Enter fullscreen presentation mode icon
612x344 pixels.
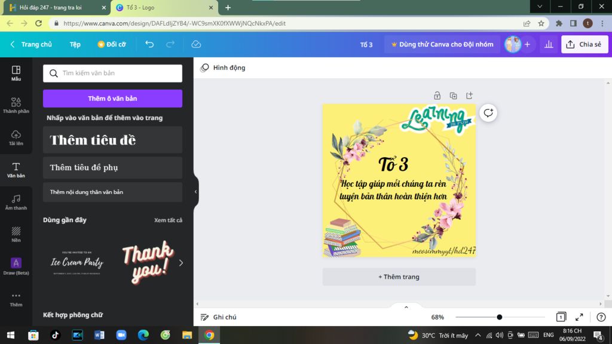(579, 317)
